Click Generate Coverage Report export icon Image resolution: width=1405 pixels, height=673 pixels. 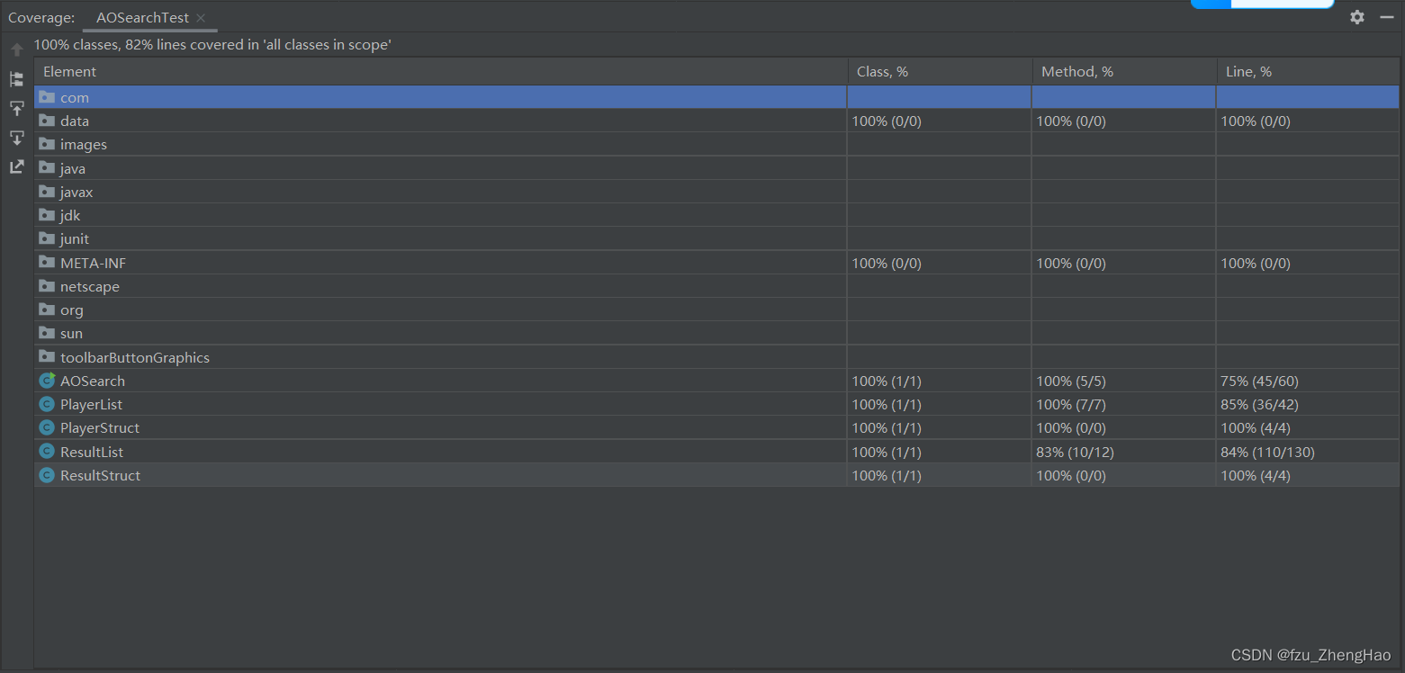tap(17, 166)
